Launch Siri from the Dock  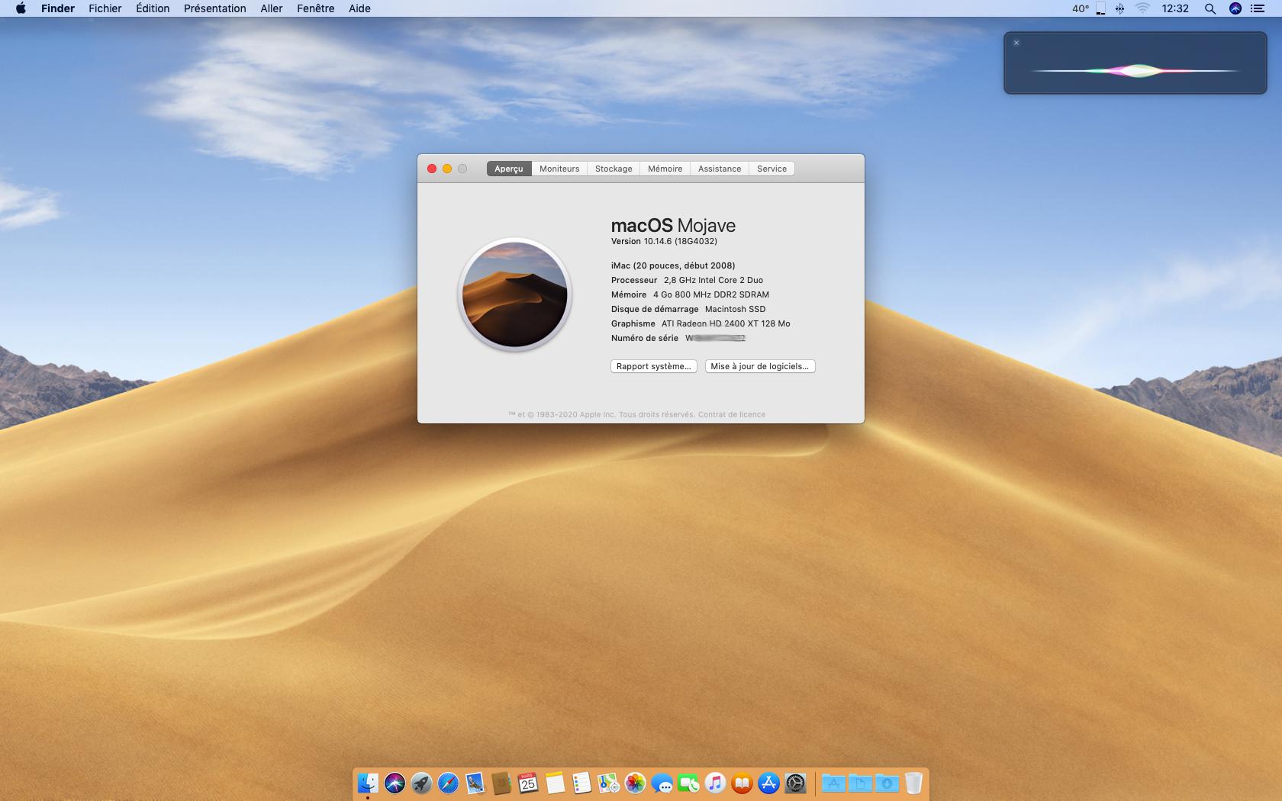[x=395, y=783]
